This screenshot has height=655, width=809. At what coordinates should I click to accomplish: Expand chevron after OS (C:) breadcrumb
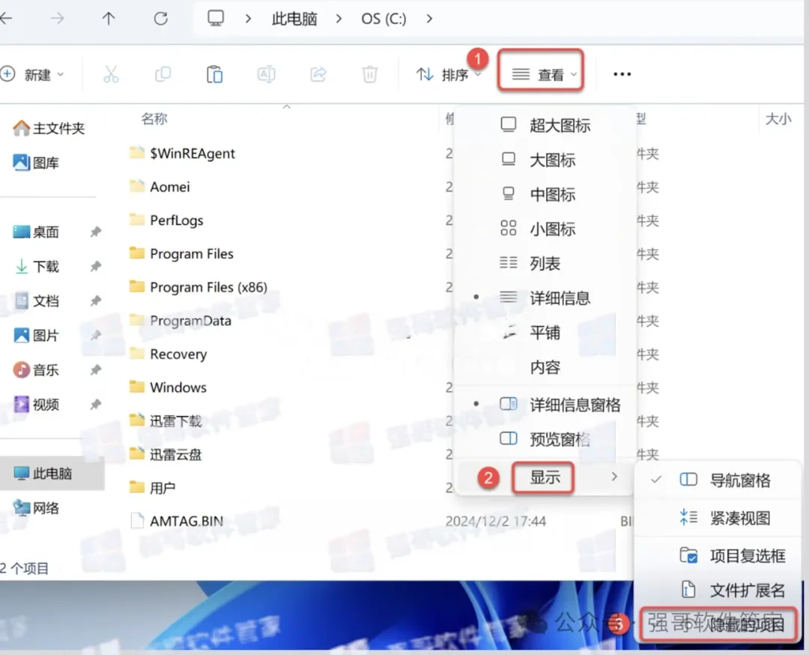[429, 19]
